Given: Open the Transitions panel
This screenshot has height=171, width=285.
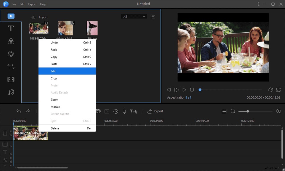Looking at the screenshot, I should (11, 66).
